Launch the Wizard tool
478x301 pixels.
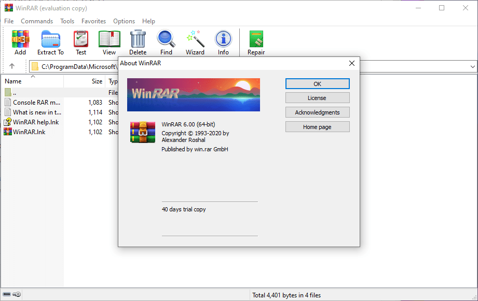click(x=195, y=42)
